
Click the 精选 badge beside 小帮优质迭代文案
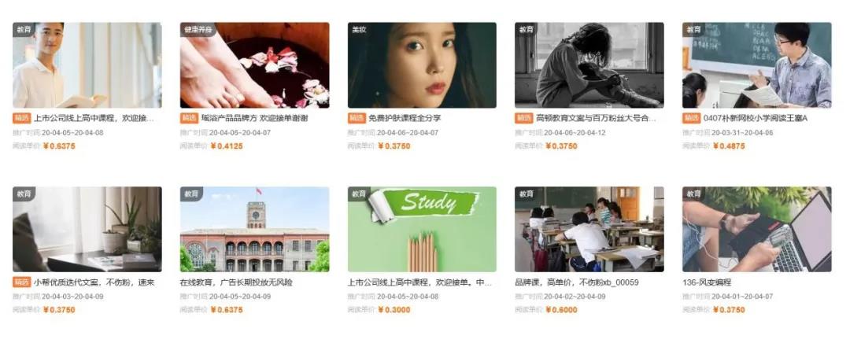pos(22,282)
